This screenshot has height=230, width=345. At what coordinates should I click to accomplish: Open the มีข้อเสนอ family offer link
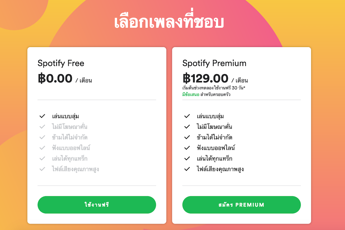[191, 94]
